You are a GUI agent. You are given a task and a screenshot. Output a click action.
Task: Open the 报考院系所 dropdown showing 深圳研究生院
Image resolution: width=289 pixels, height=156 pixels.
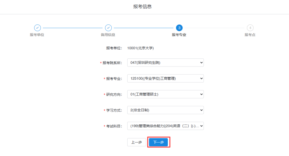point(165,63)
